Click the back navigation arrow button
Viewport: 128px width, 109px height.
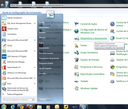pos(2,6)
